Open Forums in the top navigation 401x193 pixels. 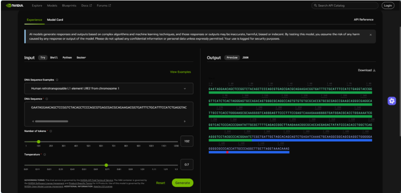102,5
